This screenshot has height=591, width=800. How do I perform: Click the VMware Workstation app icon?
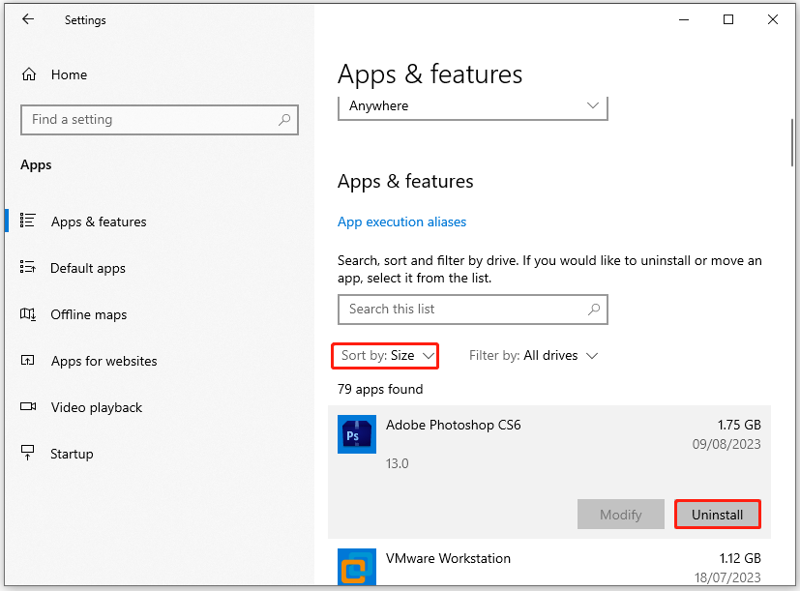pyautogui.click(x=356, y=567)
